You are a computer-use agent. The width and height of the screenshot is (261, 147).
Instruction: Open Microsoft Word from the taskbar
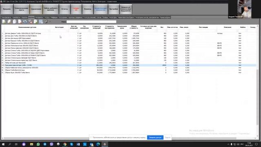[x=78, y=144]
